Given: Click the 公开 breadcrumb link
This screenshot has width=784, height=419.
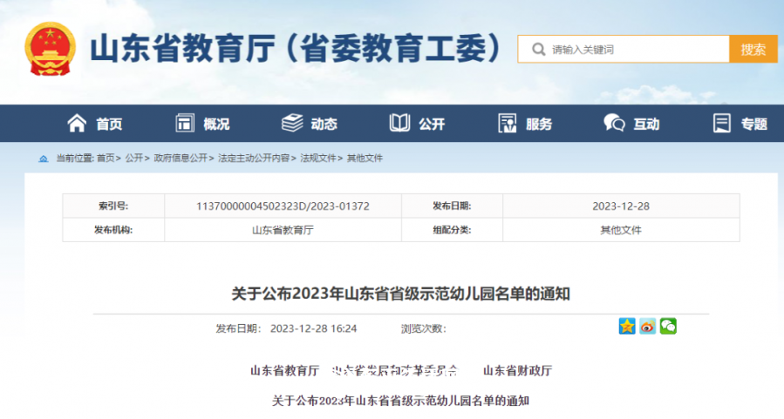Looking at the screenshot, I should [x=133, y=159].
